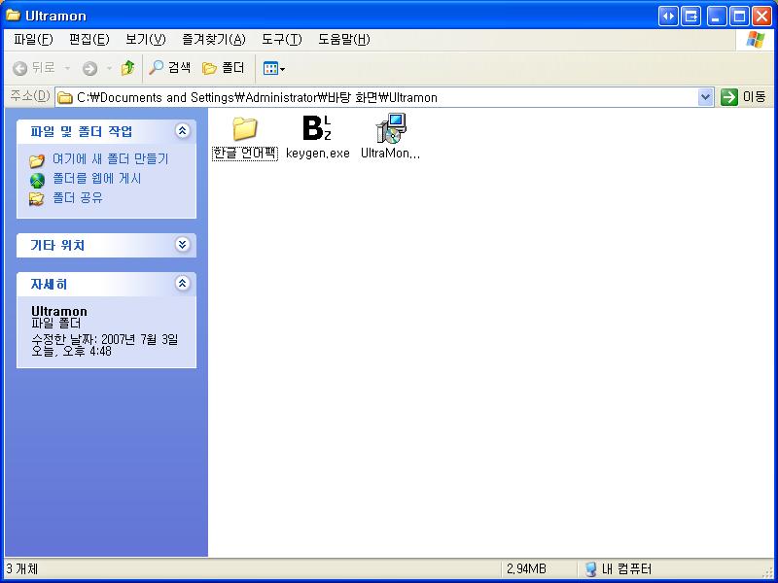Open the 즐겨찾기(A) menu
The image size is (778, 583).
tap(214, 40)
